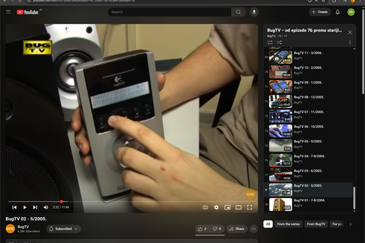Open the notifications bell
The image size is (365, 243).
(x=338, y=12)
